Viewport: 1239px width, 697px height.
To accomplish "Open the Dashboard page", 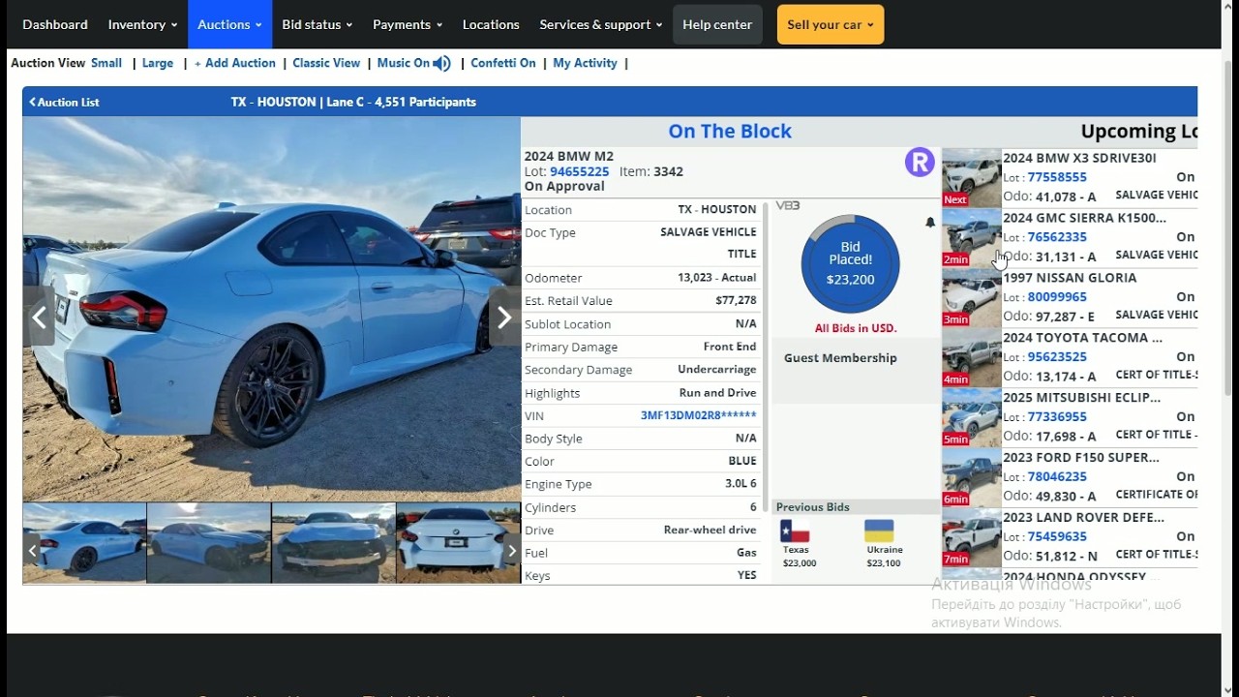I will [x=55, y=24].
